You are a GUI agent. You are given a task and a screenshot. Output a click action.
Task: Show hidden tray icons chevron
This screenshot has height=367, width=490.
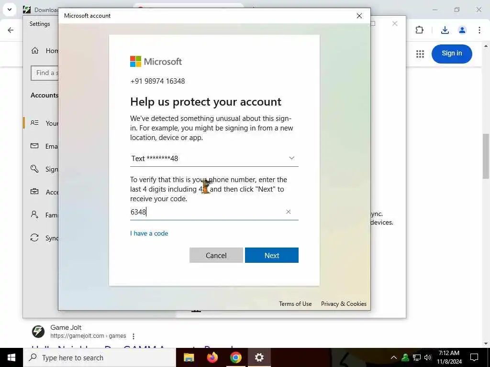pos(394,357)
